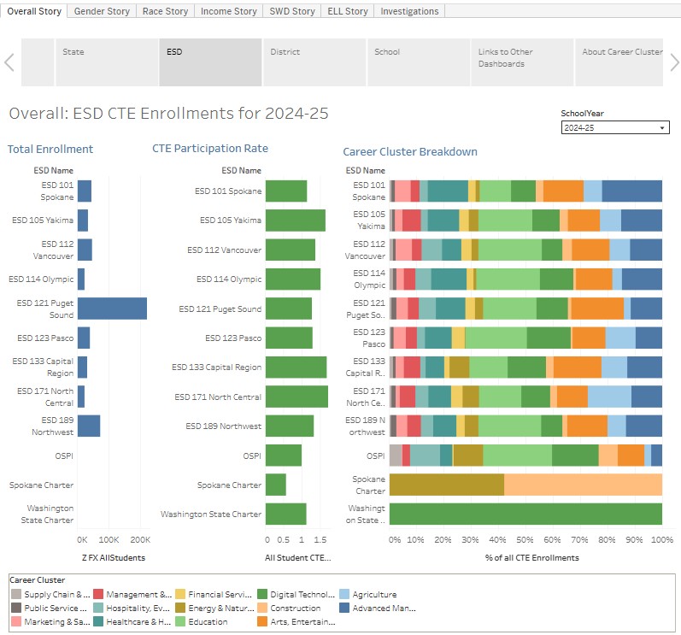
Task: Click the Energy & Natural legend swatch
Action: 180,608
